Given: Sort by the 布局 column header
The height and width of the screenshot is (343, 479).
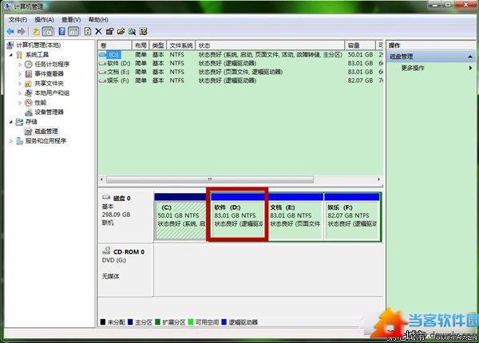Looking at the screenshot, I should 141,45.
